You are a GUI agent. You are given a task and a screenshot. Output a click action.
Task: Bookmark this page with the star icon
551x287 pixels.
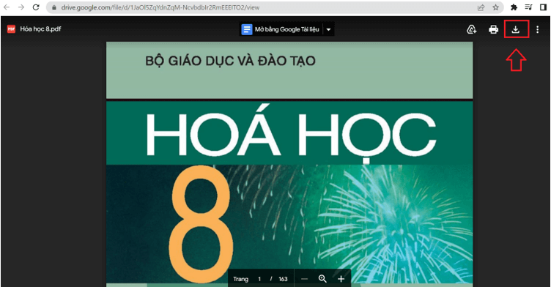coord(495,7)
